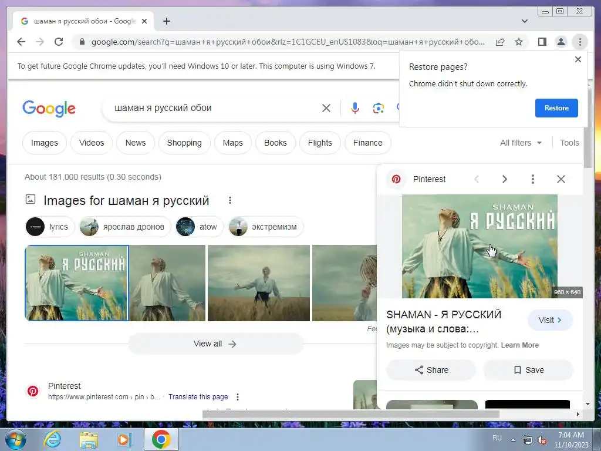Show hidden tray icons arrow

513,440
